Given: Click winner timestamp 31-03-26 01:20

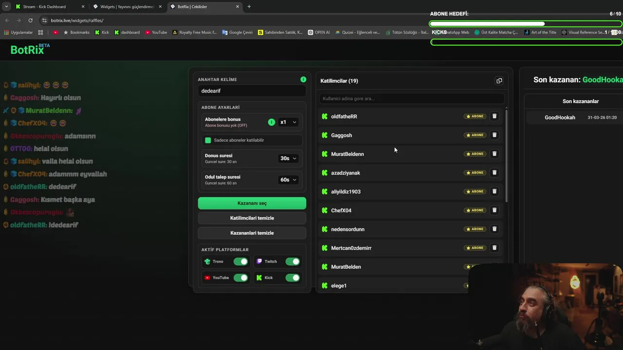Looking at the screenshot, I should point(602,118).
